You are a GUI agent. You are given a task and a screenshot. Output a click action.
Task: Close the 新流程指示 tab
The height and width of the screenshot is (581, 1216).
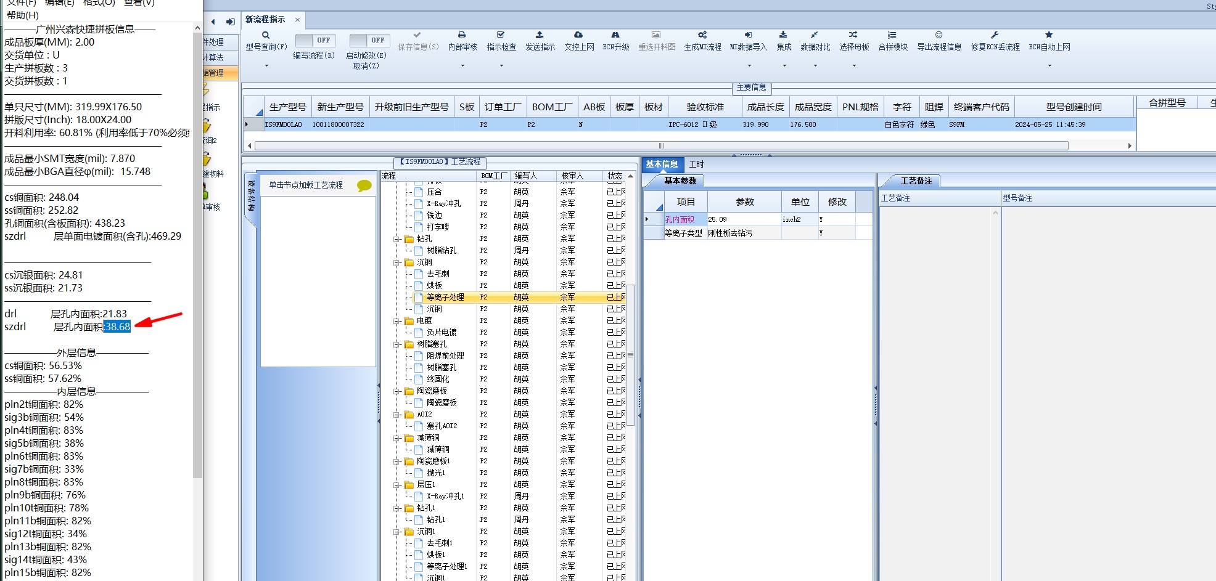pos(297,20)
